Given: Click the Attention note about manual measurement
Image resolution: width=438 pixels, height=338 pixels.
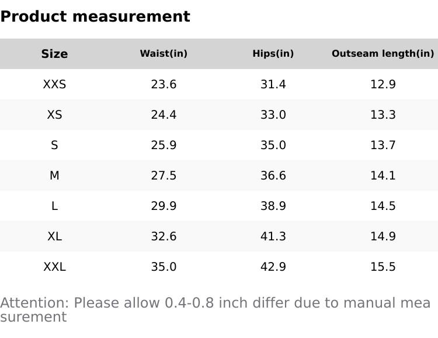Looking at the screenshot, I should pos(215,310).
